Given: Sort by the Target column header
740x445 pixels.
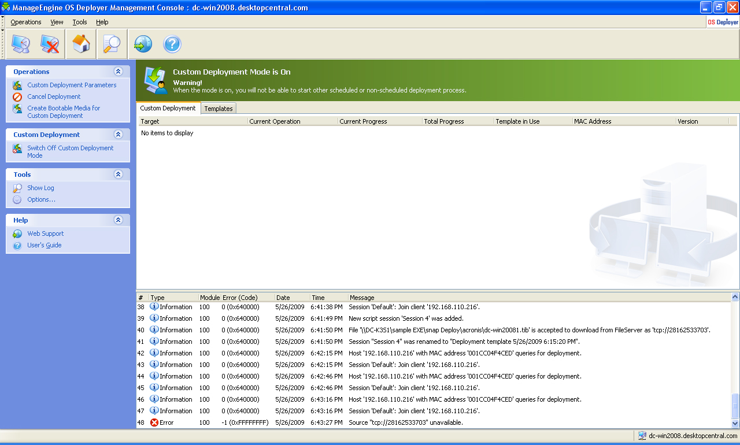Looking at the screenshot, I should [x=194, y=121].
